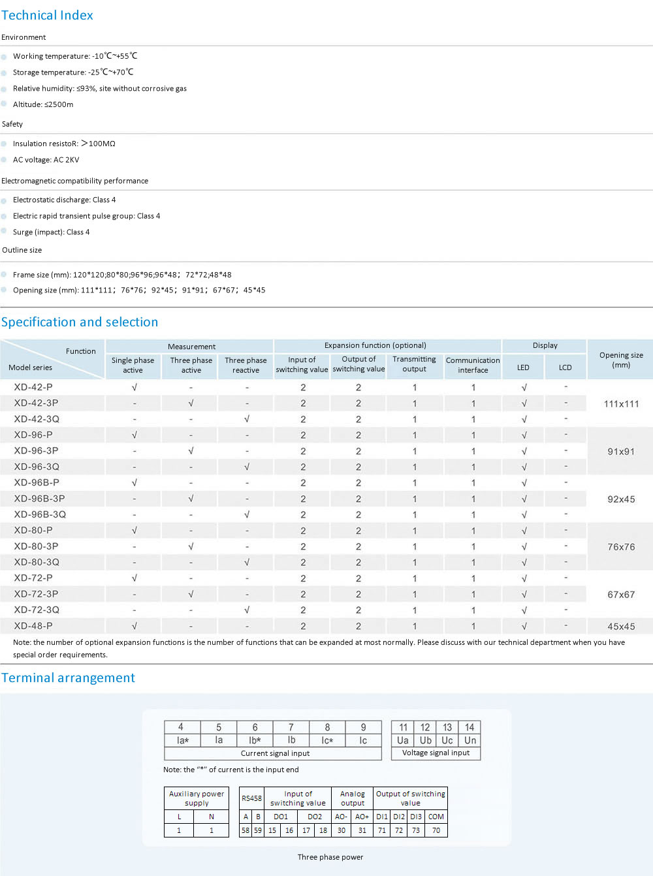The image size is (653, 876).
Task: Click the Transmitting output column header
Action: (414, 364)
